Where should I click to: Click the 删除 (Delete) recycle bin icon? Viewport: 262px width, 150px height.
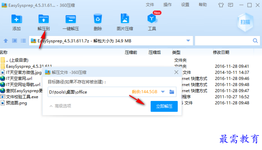[x=98, y=19]
